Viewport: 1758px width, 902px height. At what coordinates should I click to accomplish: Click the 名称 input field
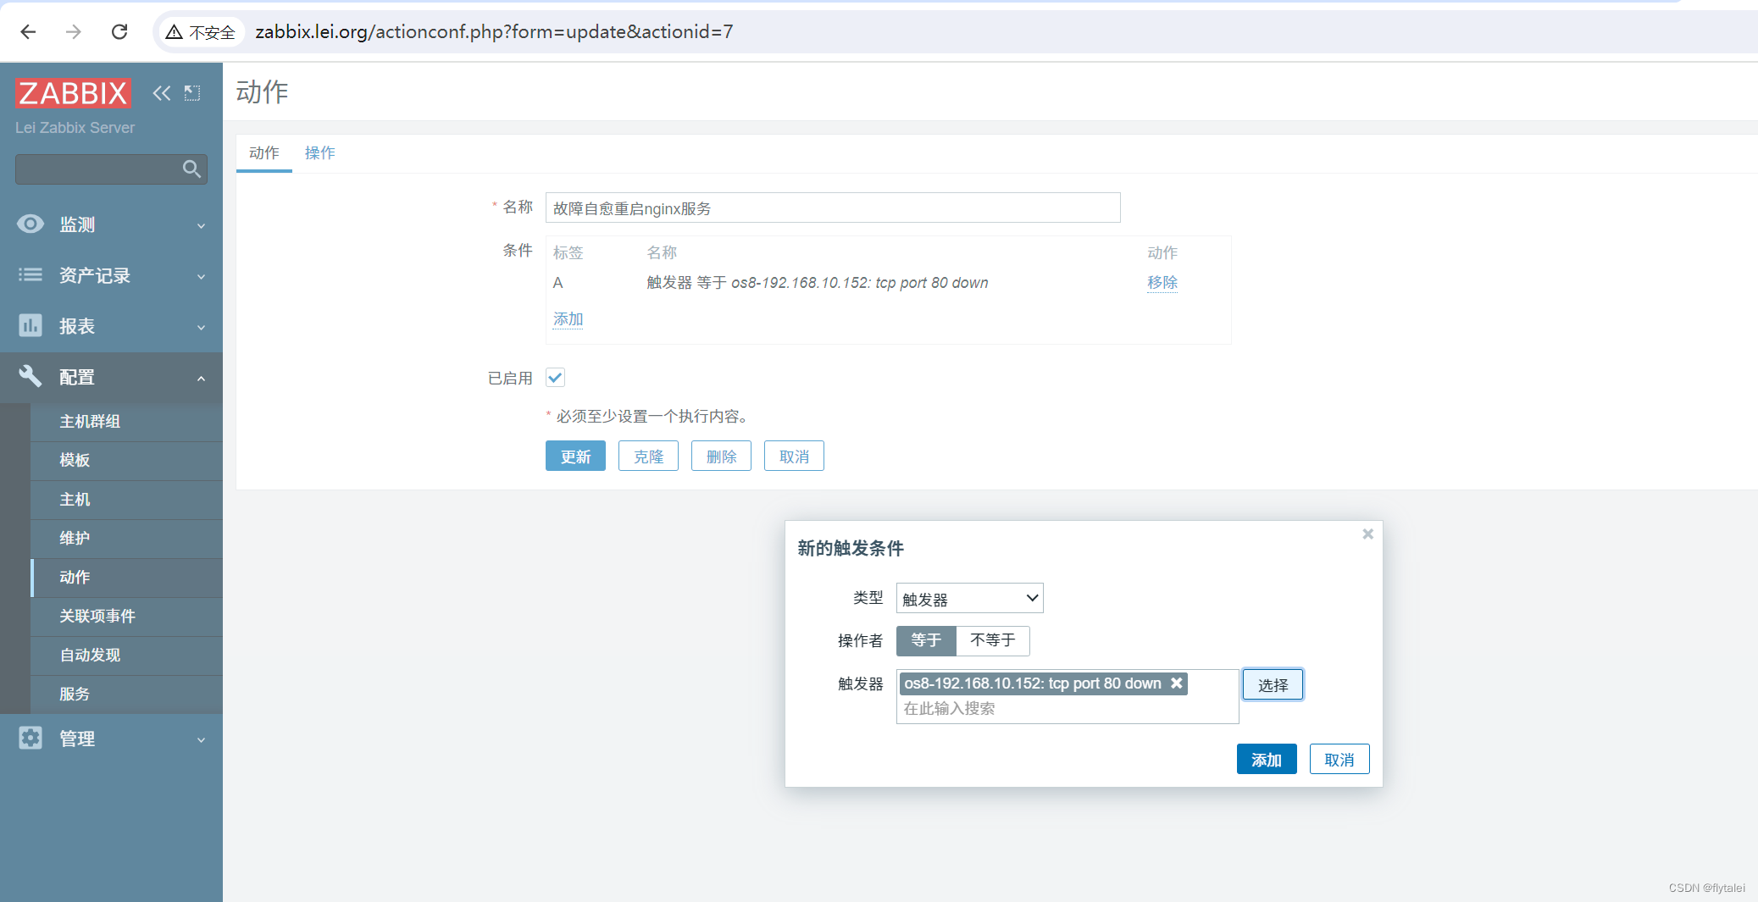pyautogui.click(x=833, y=208)
